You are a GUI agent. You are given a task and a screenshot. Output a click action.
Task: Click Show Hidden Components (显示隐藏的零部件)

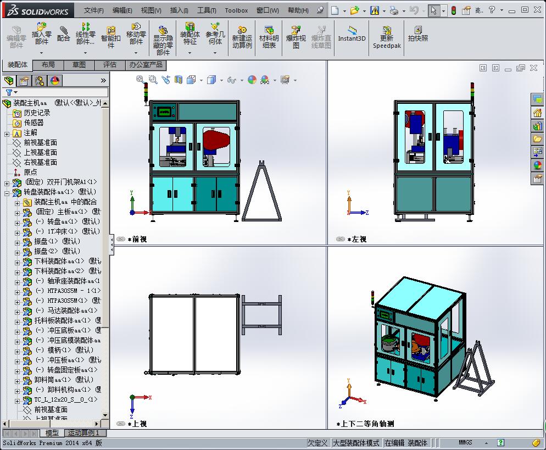pos(163,41)
